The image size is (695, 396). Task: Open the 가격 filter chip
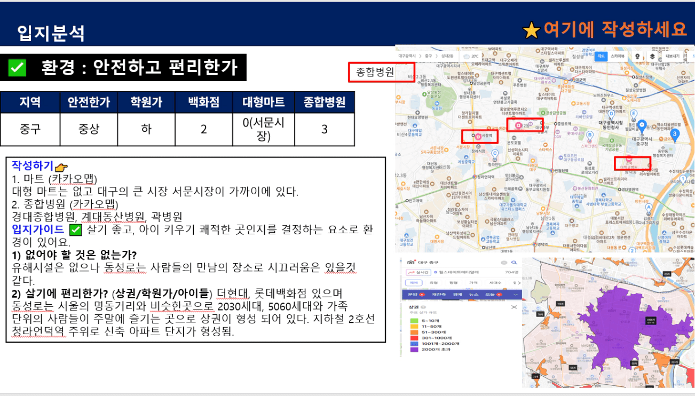point(473,283)
